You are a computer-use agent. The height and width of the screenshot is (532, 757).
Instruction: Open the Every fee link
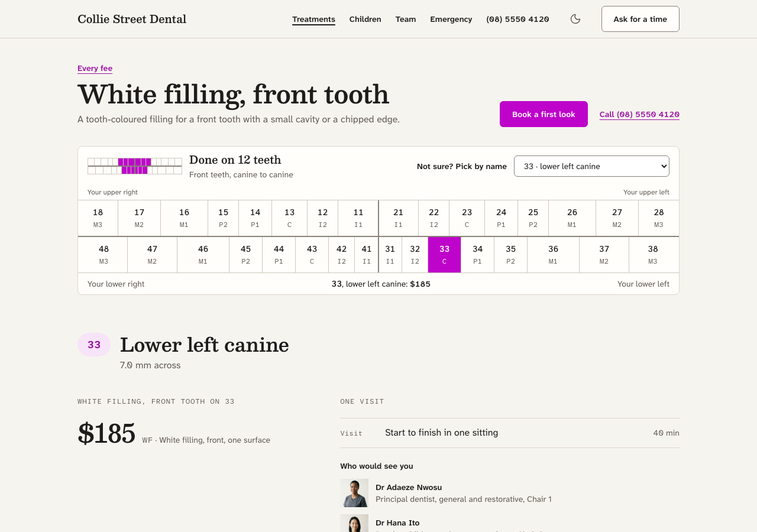point(95,68)
